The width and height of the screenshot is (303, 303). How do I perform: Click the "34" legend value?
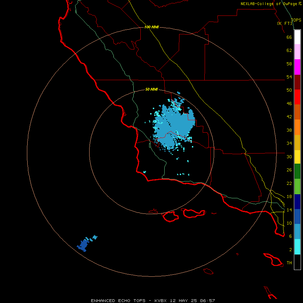pos(289,143)
